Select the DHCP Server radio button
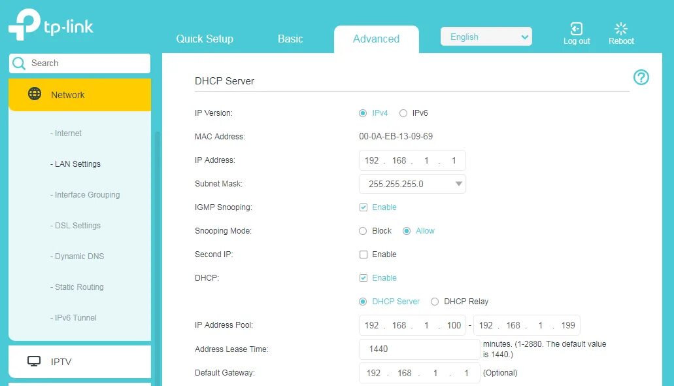 pos(363,302)
